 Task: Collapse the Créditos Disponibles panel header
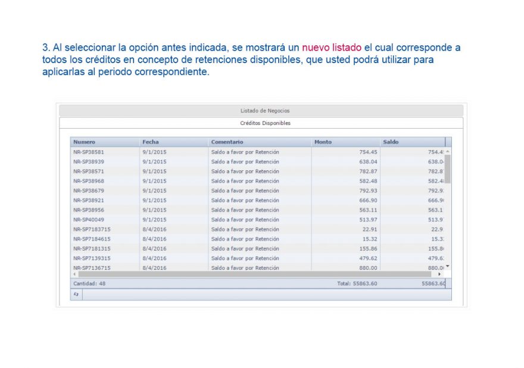(x=261, y=123)
